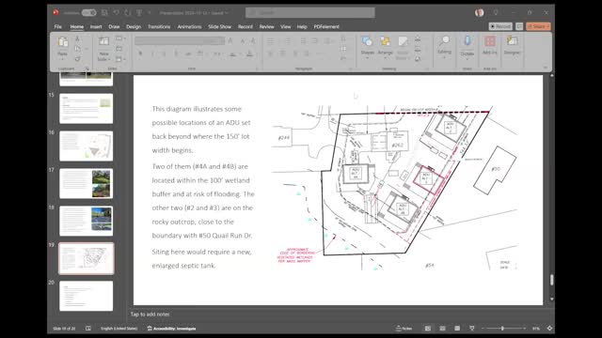602x338 pixels.
Task: Open the Slide Show tab
Action: coord(219,27)
